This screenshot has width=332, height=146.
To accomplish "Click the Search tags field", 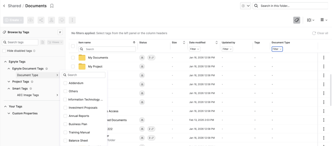I will click(20, 42).
